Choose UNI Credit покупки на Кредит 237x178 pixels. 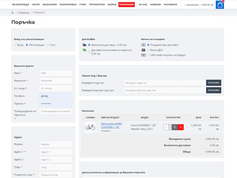[148, 55]
